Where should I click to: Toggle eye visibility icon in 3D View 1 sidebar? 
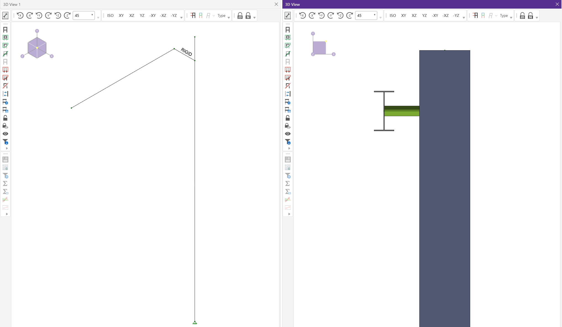click(5, 134)
